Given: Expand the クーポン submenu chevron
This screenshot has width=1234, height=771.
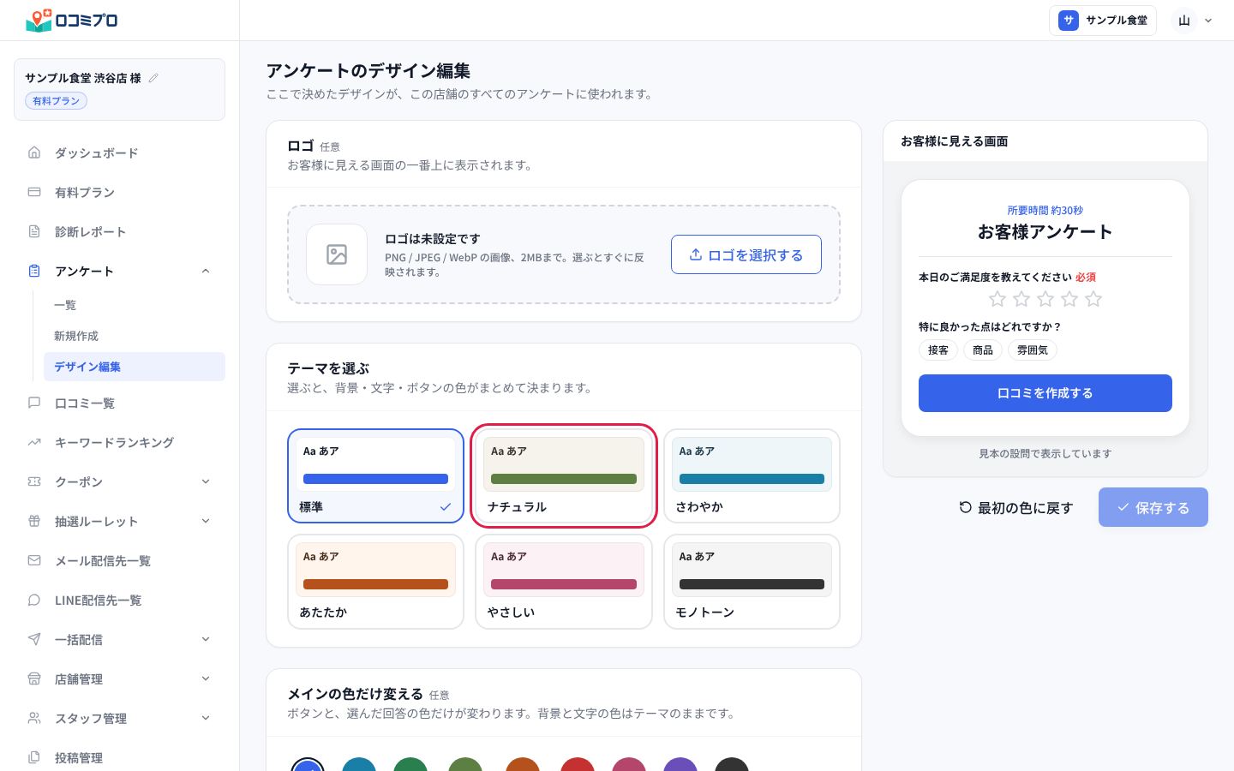Looking at the screenshot, I should click(x=206, y=481).
